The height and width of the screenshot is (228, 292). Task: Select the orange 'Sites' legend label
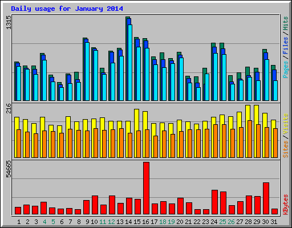pyautogui.click(x=286, y=149)
